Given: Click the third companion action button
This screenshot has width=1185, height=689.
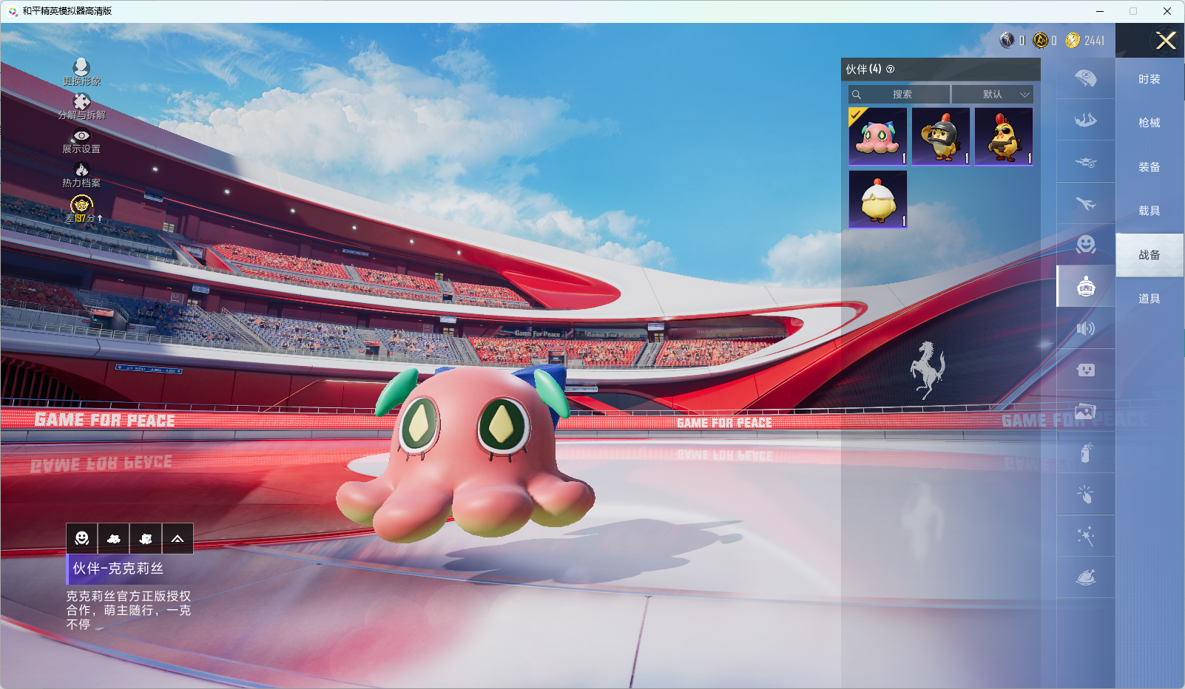Looking at the screenshot, I should click(x=146, y=538).
